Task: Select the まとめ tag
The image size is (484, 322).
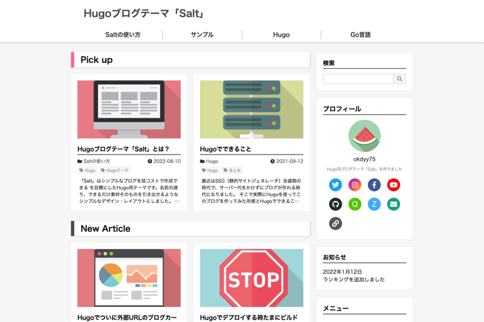Action: 232,170
